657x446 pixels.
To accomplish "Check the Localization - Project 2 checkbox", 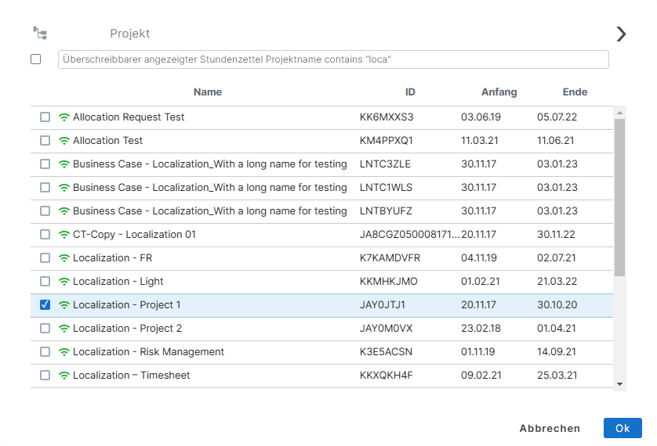I will pyautogui.click(x=45, y=329).
